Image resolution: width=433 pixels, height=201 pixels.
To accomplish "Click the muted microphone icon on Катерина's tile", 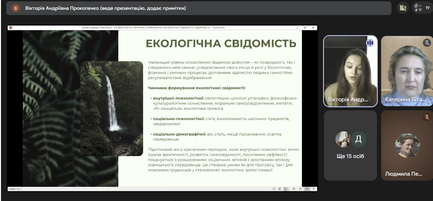I will coord(427,42).
